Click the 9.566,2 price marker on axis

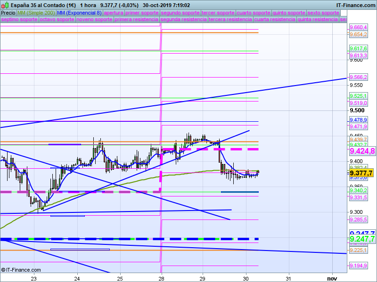[x=358, y=77]
